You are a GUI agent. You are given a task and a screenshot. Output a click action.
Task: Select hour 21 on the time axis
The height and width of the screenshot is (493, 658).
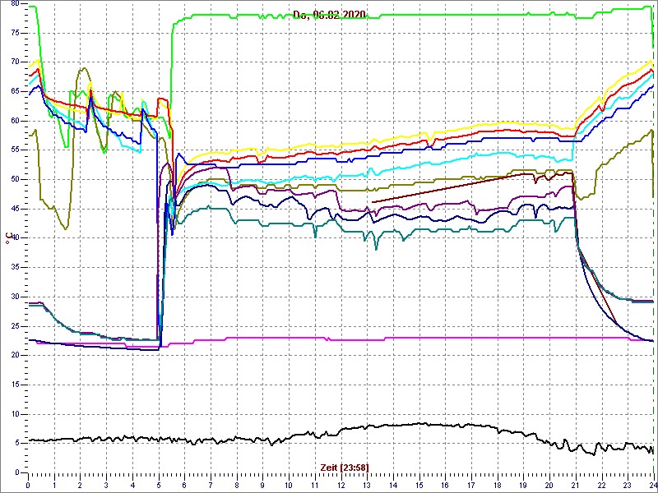point(576,485)
